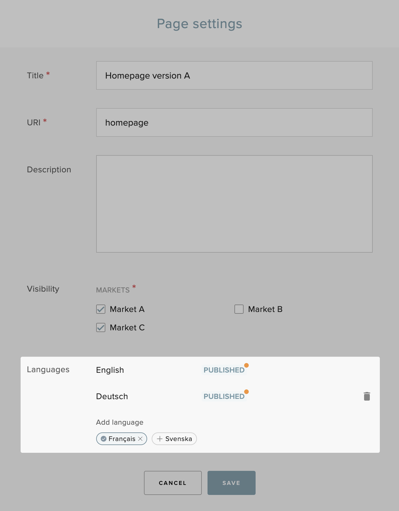Click the plus icon on Svenska chip

[160, 439]
